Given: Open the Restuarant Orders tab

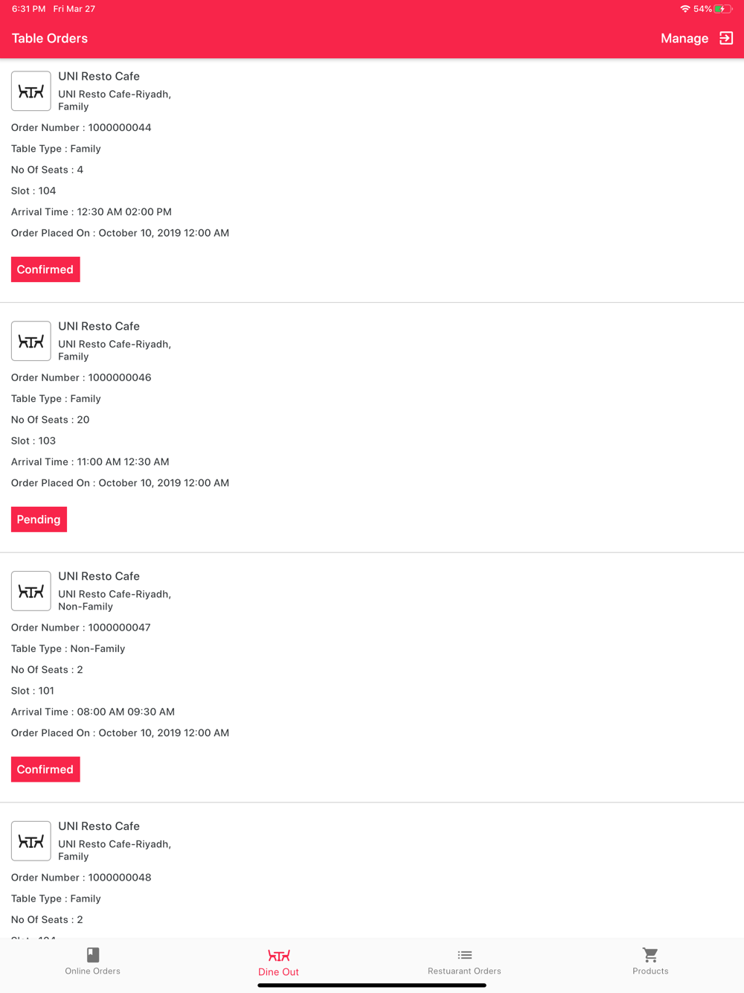Looking at the screenshot, I should click(465, 961).
